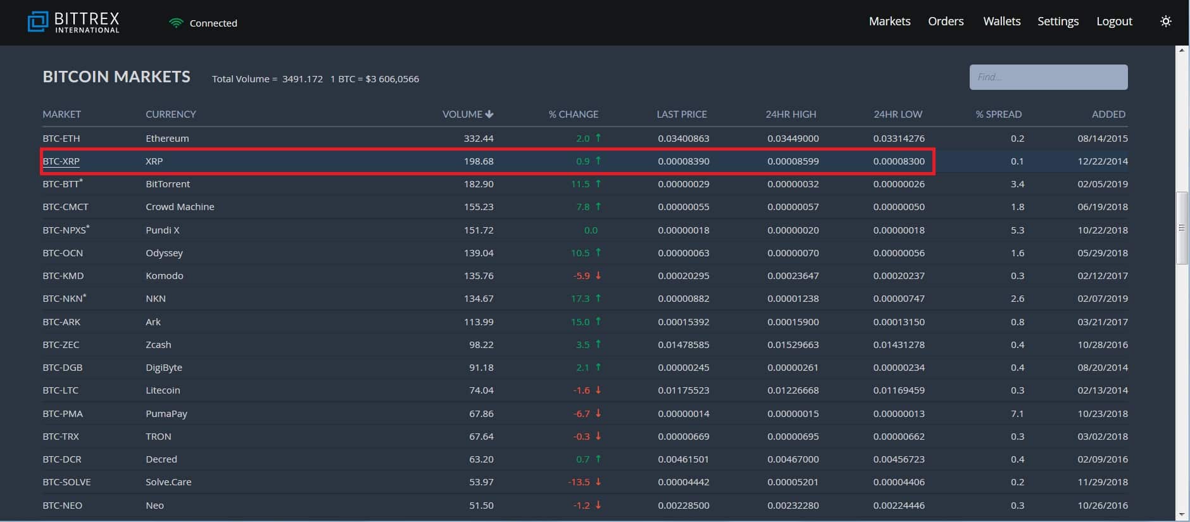Viewport: 1190px width, 522px height.
Task: Click the 7.1 spread value for PumaPay
Action: tap(1017, 414)
